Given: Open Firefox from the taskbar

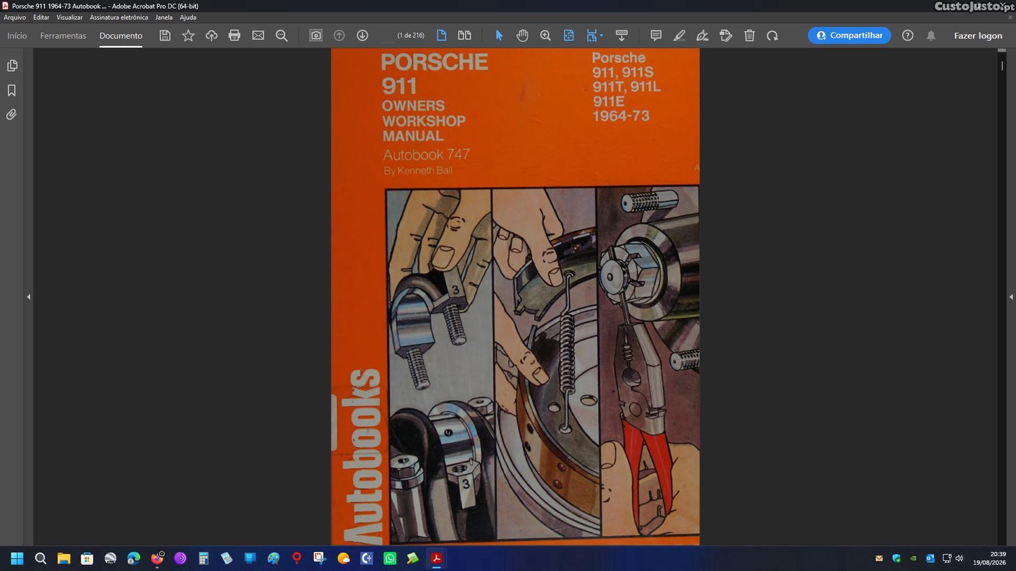Looking at the screenshot, I should (x=157, y=558).
